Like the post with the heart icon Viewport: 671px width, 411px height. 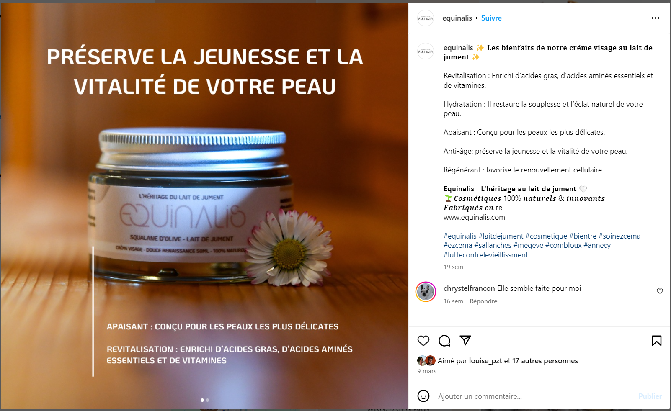click(423, 341)
